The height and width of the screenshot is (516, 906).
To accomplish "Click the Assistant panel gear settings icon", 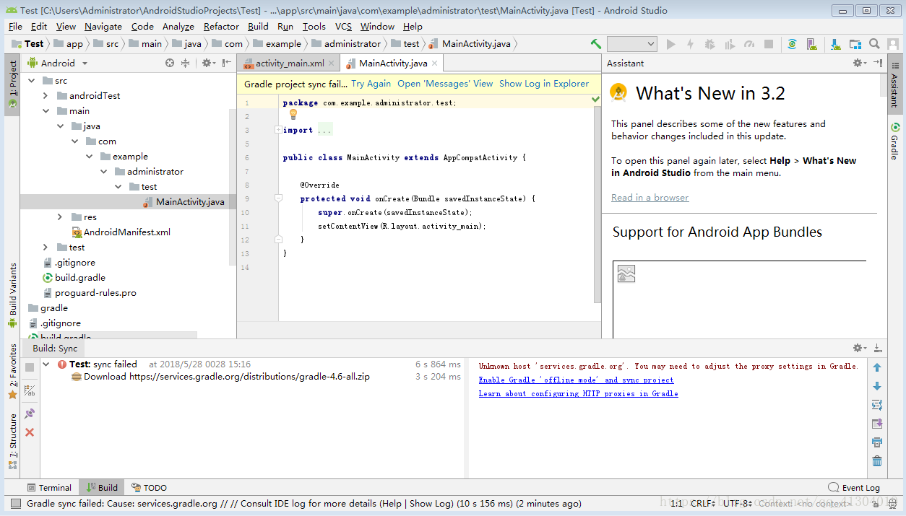I will tap(860, 63).
